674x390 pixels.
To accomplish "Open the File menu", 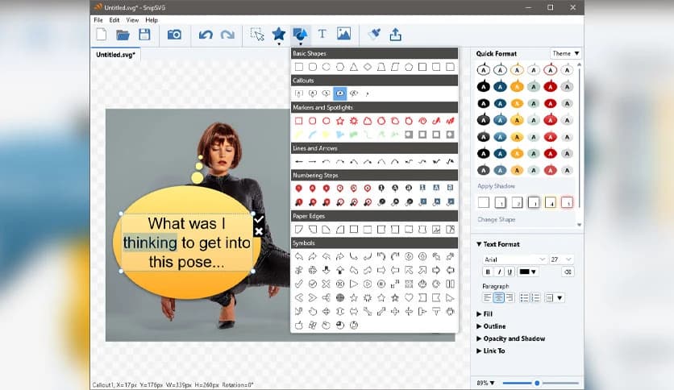I will (98, 20).
